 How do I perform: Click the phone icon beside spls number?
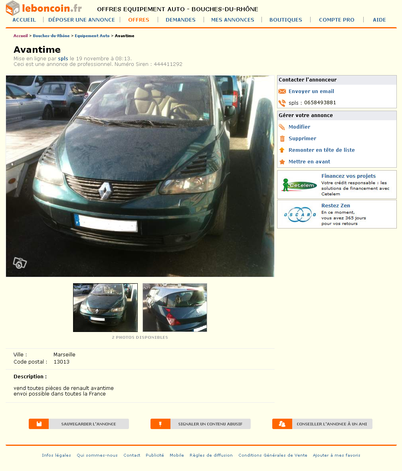pyautogui.click(x=282, y=103)
